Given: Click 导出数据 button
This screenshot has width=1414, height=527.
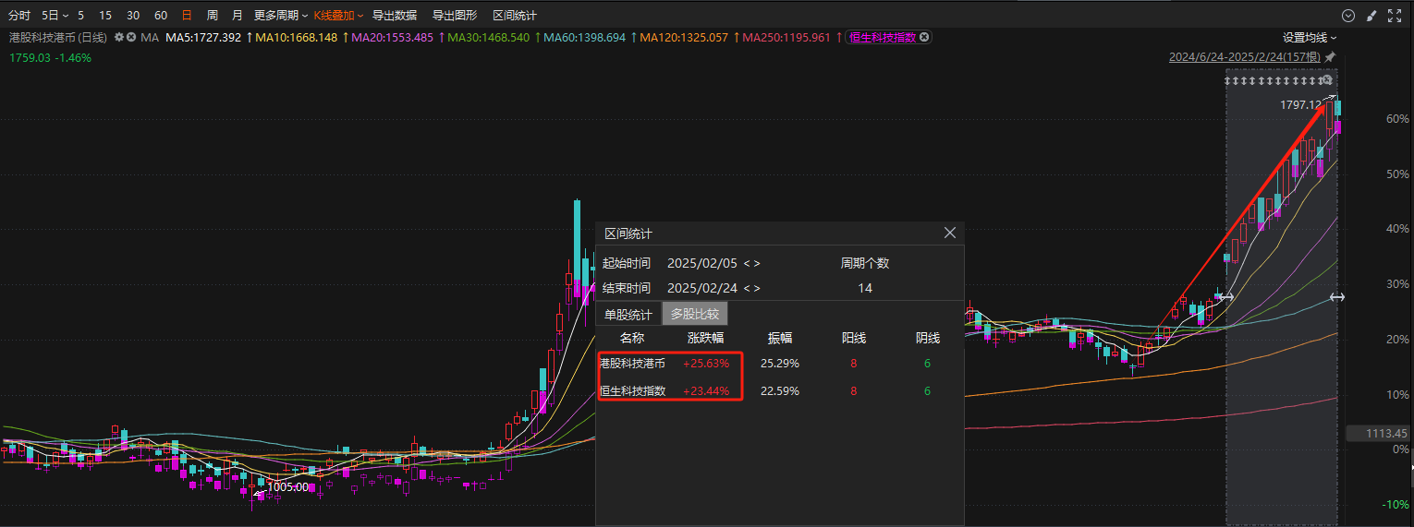Looking at the screenshot, I should pyautogui.click(x=395, y=16).
